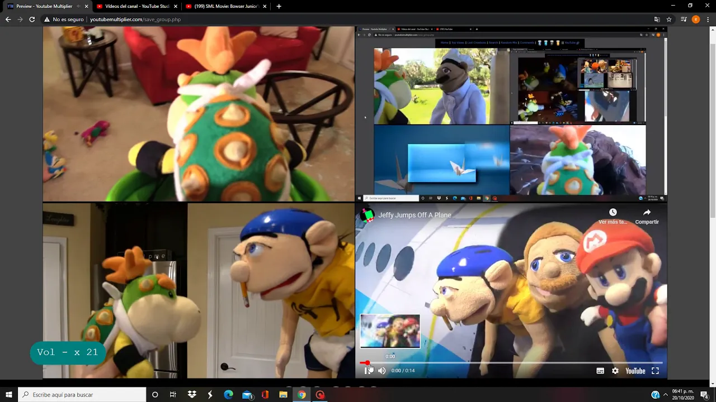Viewport: 716px width, 402px height.
Task: Click the 'Escribe aquí para buscar' search box
Action: coord(82,395)
